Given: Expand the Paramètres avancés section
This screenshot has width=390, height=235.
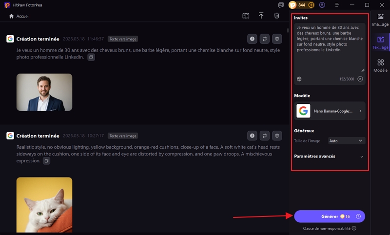Looking at the screenshot, I should pyautogui.click(x=361, y=157).
